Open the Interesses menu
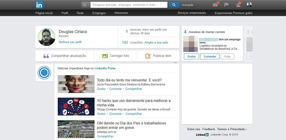 click(x=121, y=13)
